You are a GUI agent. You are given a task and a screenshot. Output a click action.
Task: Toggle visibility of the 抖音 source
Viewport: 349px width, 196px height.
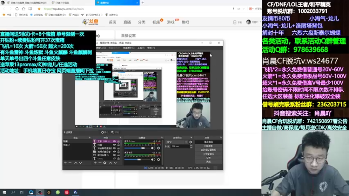pyautogui.click(x=114, y=145)
